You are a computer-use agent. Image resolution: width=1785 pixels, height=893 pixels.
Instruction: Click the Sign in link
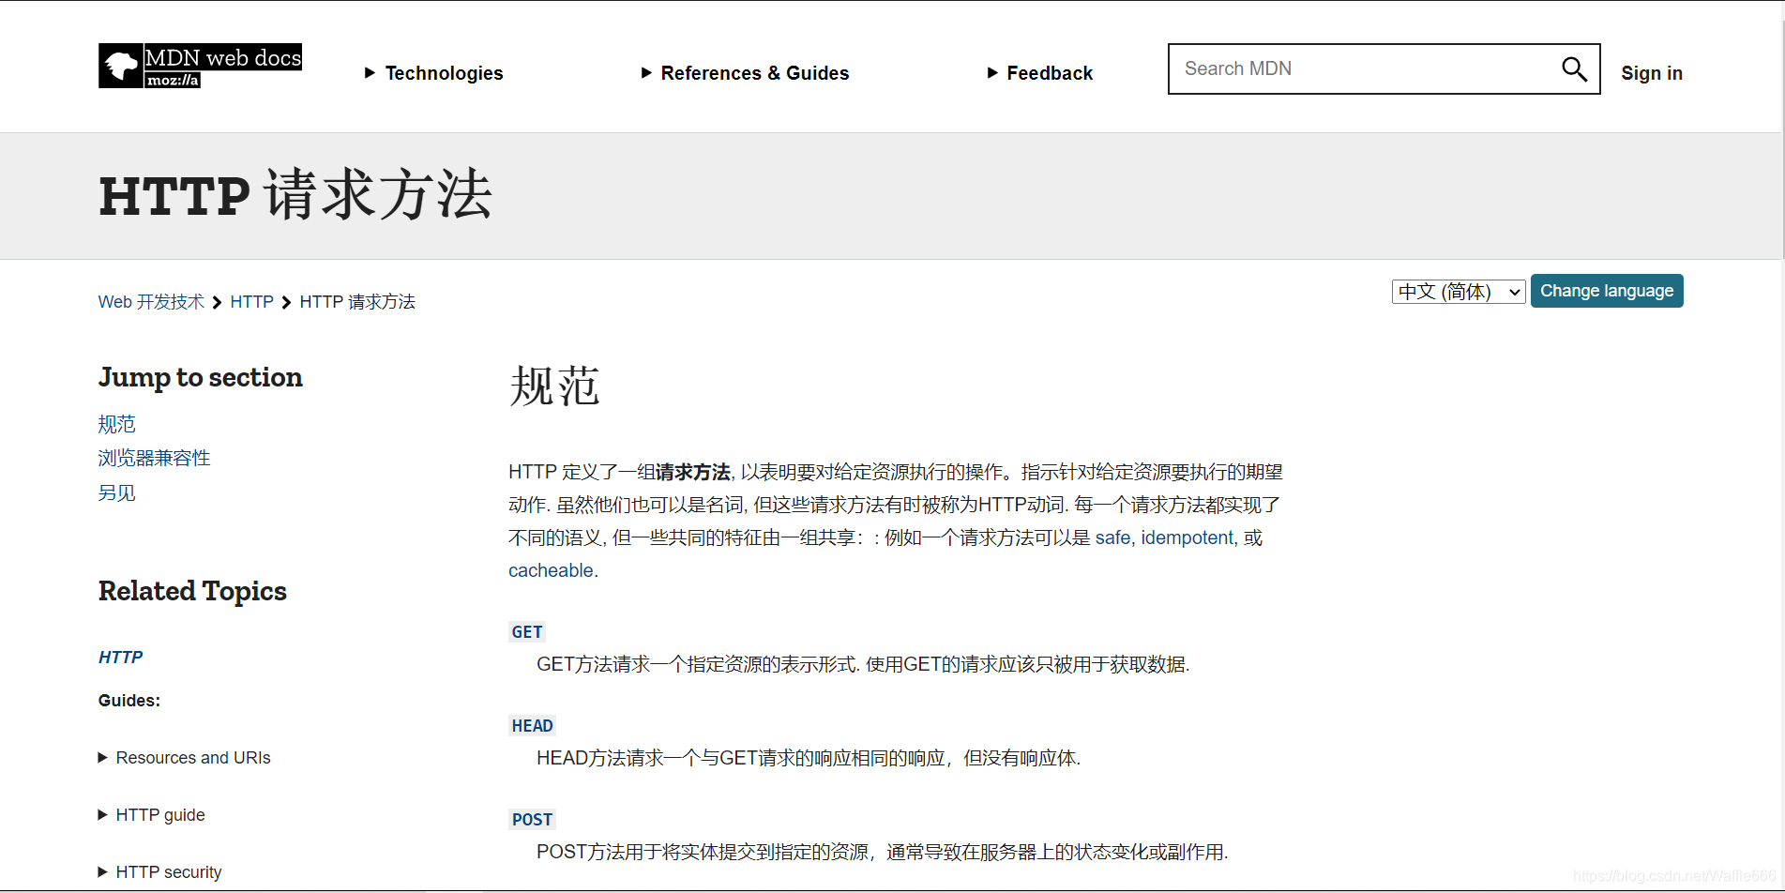[1652, 73]
